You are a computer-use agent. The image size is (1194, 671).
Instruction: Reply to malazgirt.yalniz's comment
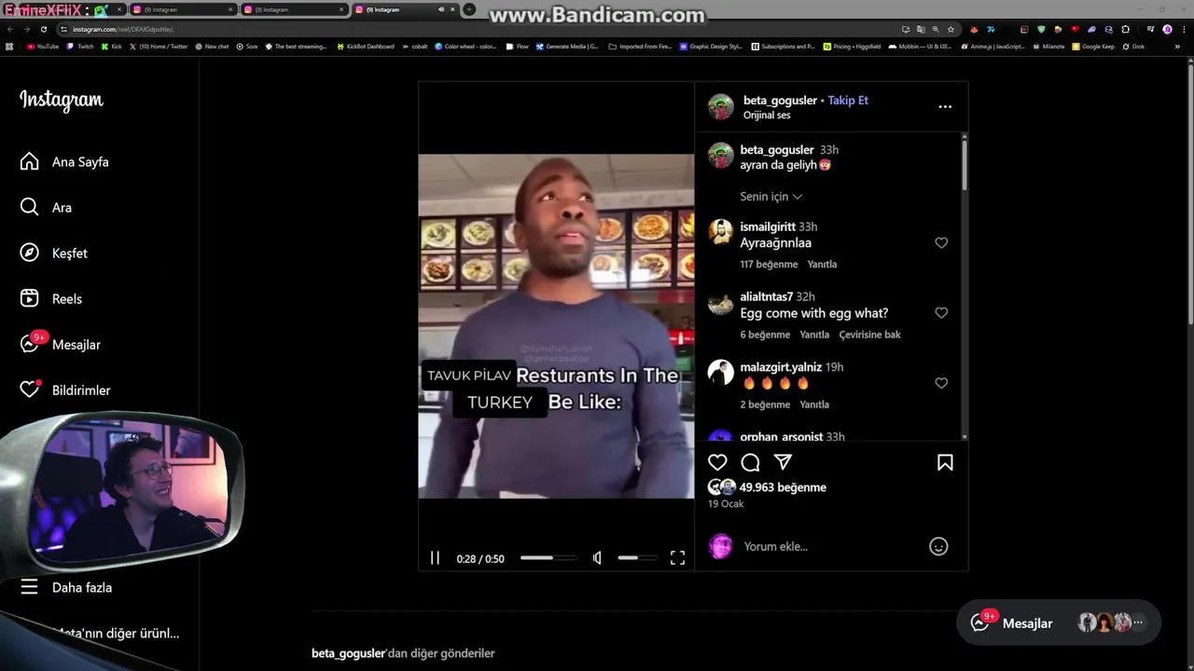(x=814, y=404)
